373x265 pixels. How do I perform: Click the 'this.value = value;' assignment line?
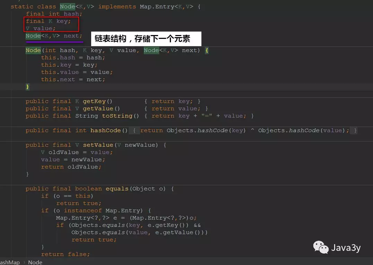pyautogui.click(x=77, y=72)
